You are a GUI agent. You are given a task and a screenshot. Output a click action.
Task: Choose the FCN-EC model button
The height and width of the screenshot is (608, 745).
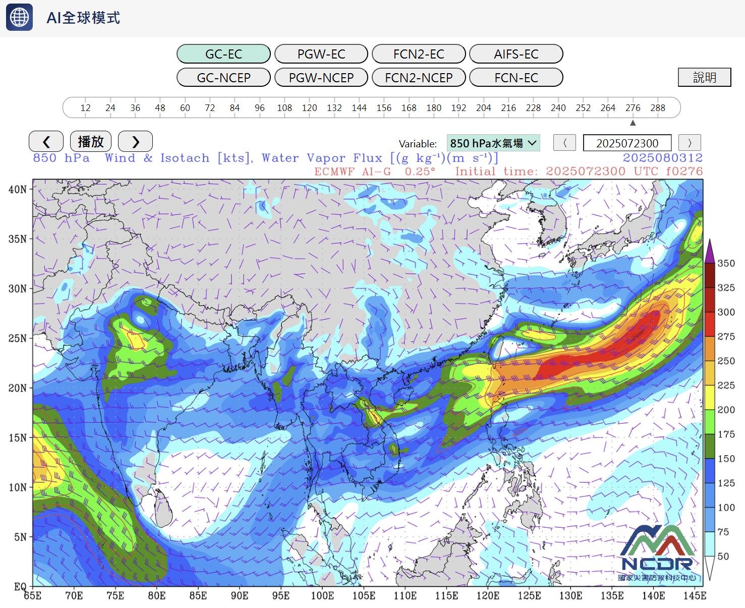pos(516,78)
